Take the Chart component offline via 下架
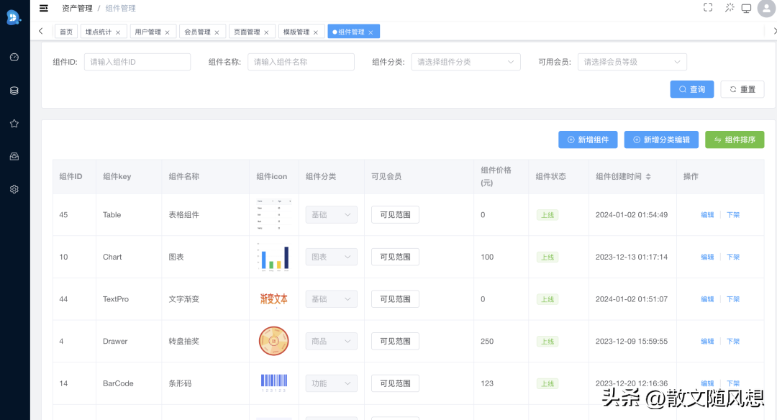 [x=733, y=257]
